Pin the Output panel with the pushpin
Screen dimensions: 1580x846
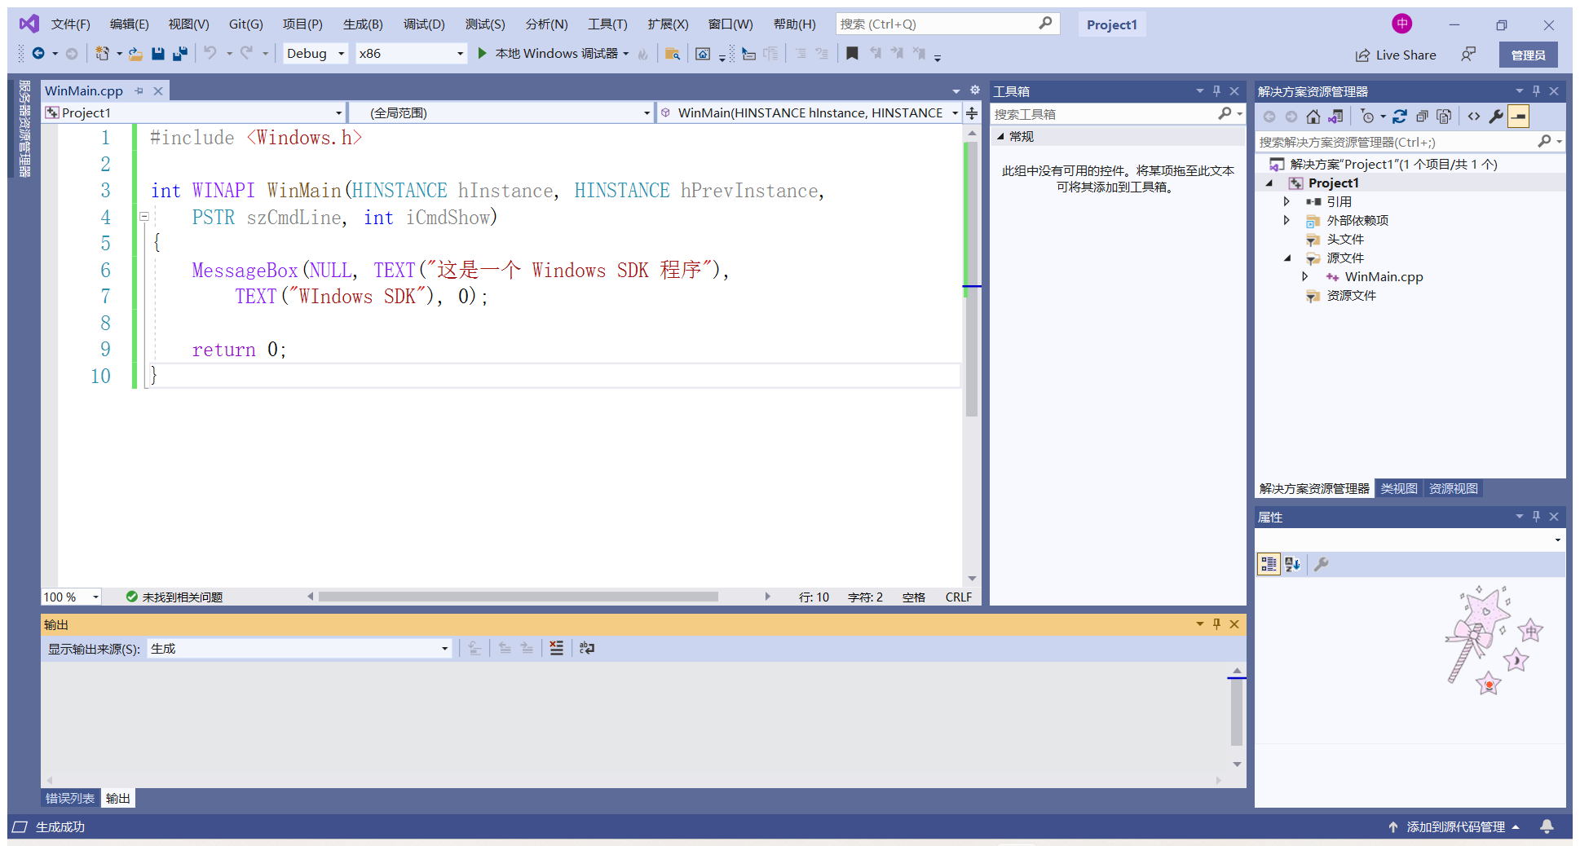(x=1216, y=624)
